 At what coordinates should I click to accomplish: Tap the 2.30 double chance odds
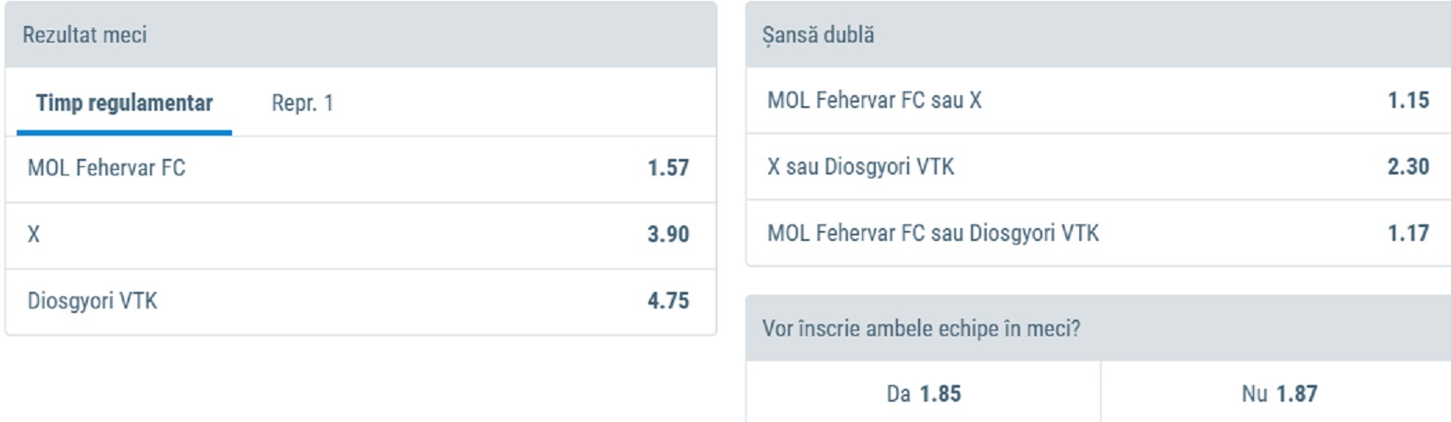click(x=1408, y=167)
